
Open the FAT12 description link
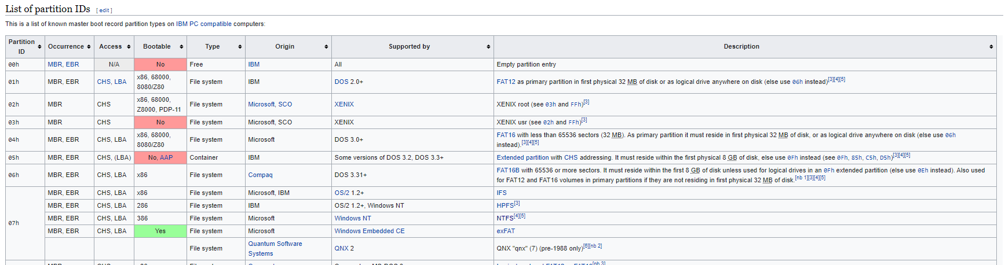pos(506,82)
